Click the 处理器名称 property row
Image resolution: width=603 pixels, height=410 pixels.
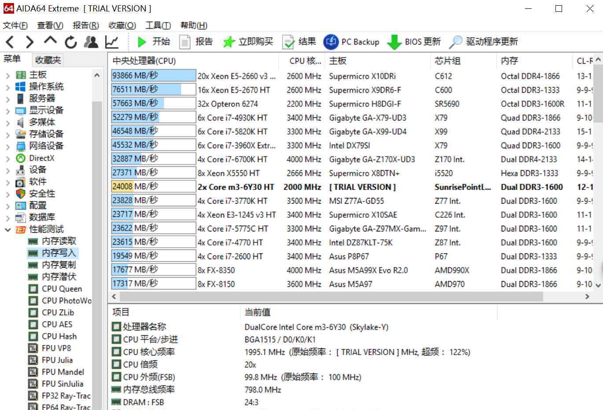(144, 327)
